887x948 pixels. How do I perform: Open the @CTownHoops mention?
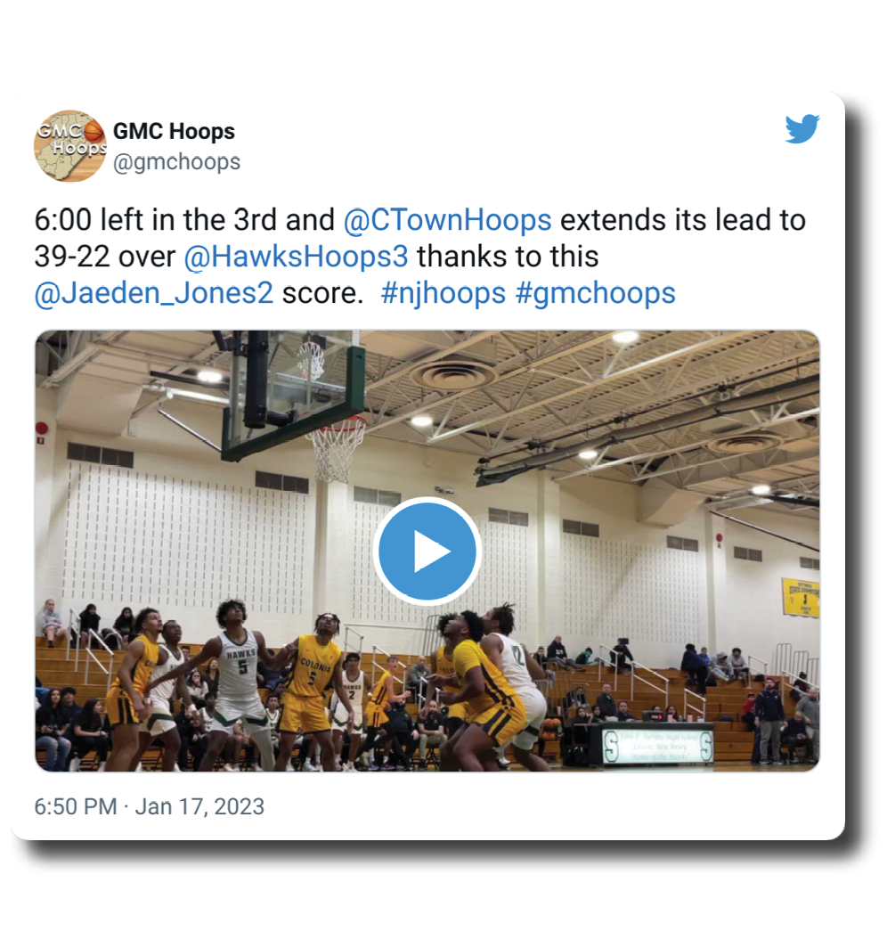click(x=447, y=220)
